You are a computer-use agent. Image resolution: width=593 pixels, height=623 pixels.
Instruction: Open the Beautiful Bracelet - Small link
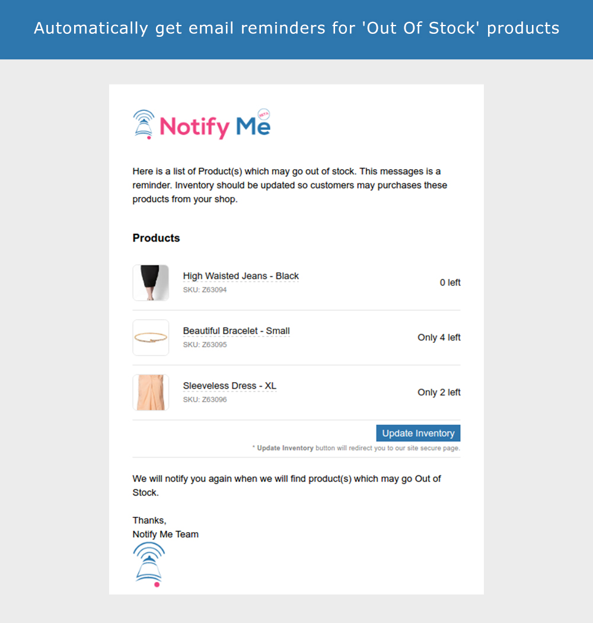click(237, 330)
